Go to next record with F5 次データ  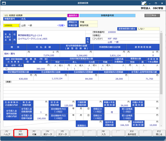pos(62,133)
